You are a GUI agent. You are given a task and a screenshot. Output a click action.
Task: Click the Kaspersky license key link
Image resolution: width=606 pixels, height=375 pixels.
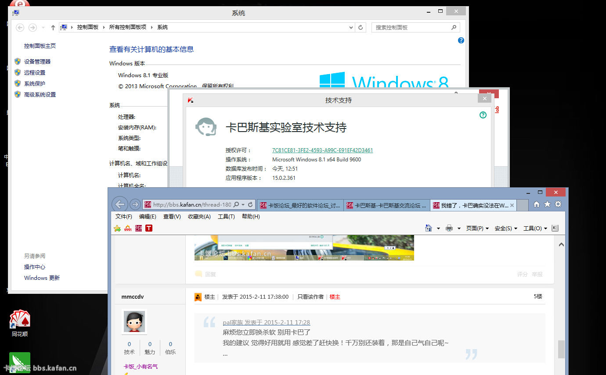pos(323,150)
